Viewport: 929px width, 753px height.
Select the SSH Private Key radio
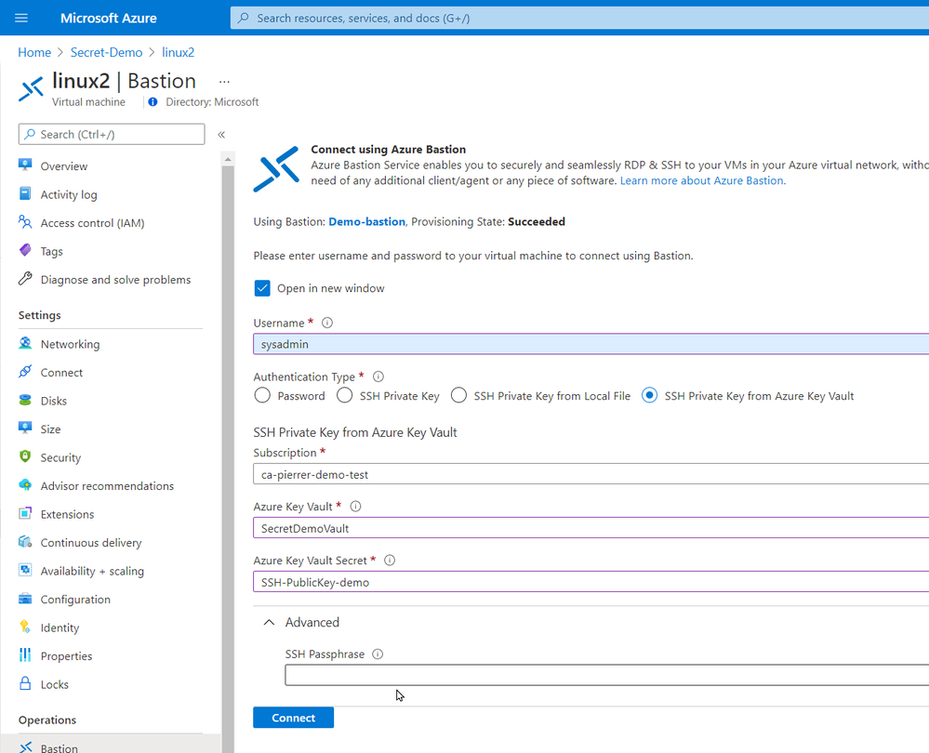pyautogui.click(x=345, y=396)
